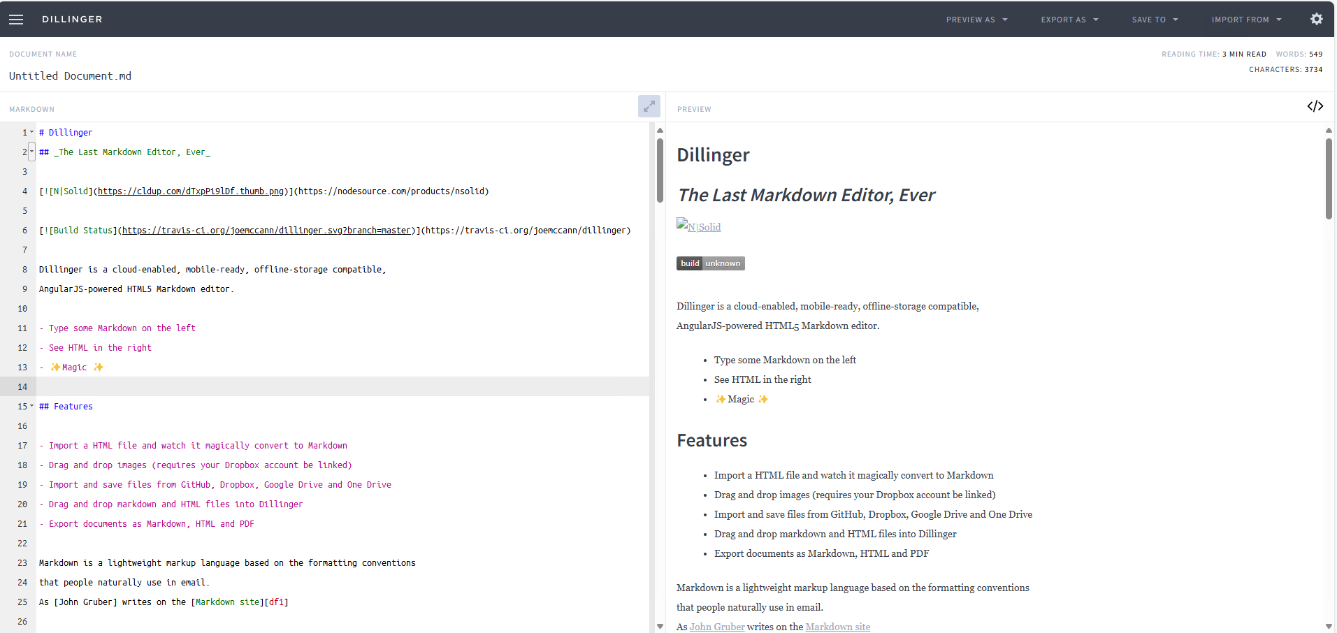Click the '- See HTML in the right' line
The height and width of the screenshot is (633, 1337).
[95, 347]
